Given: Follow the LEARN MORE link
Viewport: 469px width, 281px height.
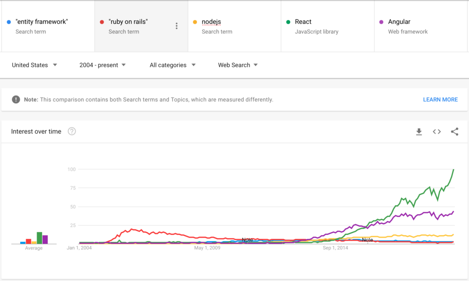Looking at the screenshot, I should click(440, 100).
